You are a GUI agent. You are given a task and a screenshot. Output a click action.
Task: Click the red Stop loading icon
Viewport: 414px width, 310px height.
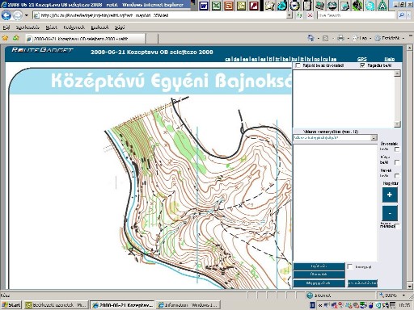coord(310,15)
